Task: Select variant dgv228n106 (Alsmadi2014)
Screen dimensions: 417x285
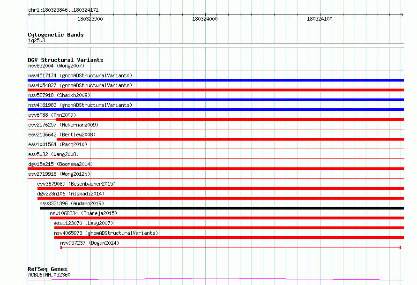Action: (71, 194)
